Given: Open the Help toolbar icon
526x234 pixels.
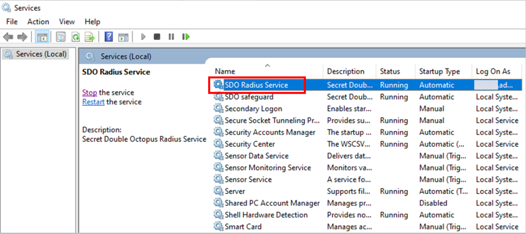Looking at the screenshot, I should coord(109,37).
